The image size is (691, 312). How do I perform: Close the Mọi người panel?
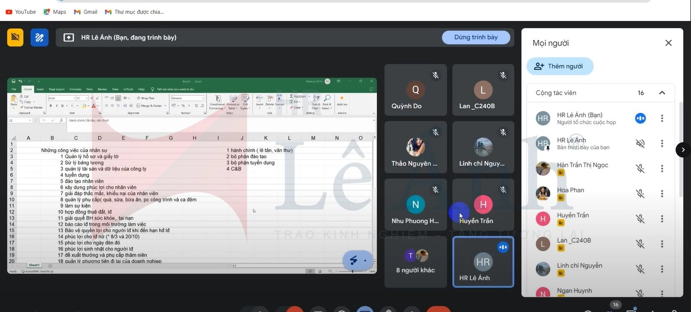pos(668,43)
